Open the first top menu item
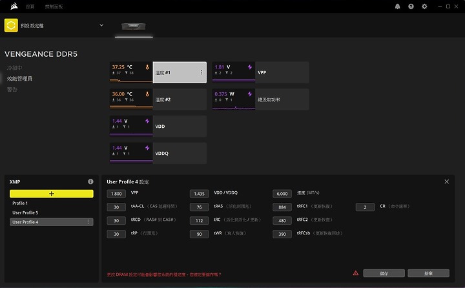 (30, 6)
